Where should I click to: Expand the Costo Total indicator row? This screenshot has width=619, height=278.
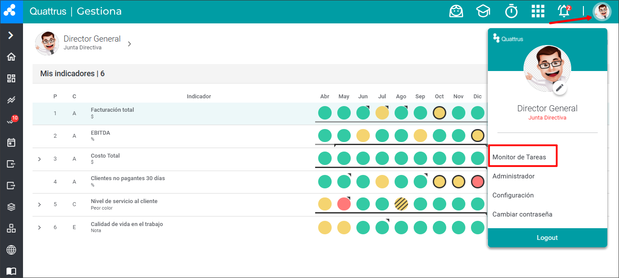40,159
